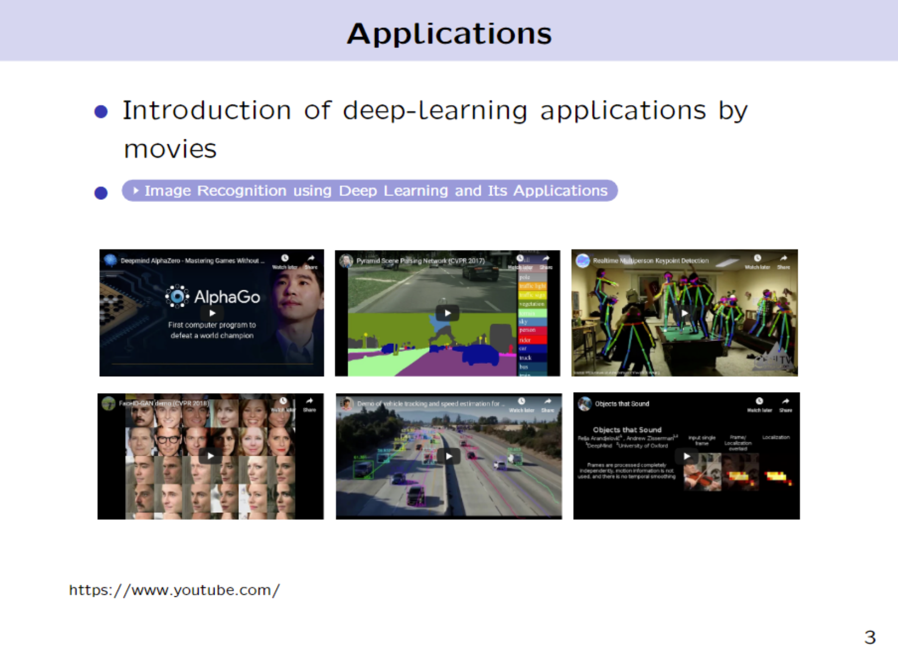The image size is (898, 672).
Task: Play the vehicle tracking and speed estimation video
Action: click(x=449, y=456)
